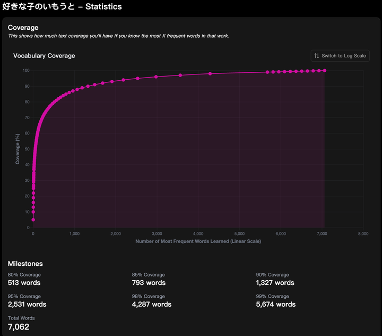The width and height of the screenshot is (382, 336).
Task: Click the total words value 7,062
Action: 19,327
